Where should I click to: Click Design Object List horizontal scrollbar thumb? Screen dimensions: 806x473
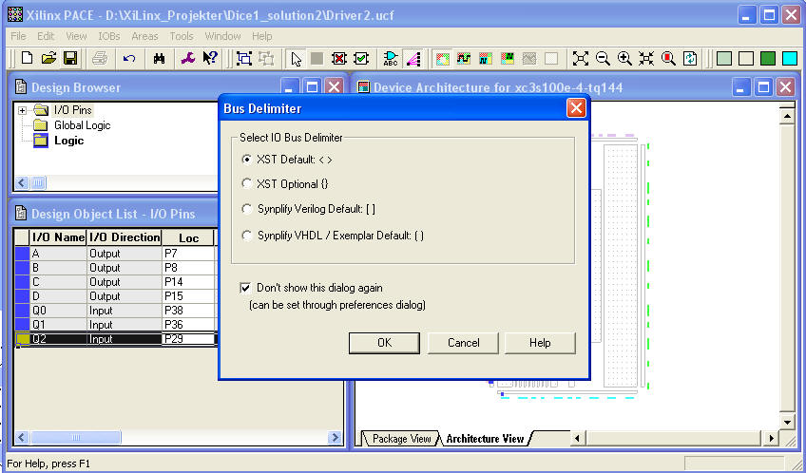[x=76, y=438]
